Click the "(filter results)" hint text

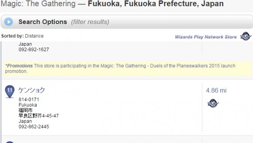(x=90, y=22)
